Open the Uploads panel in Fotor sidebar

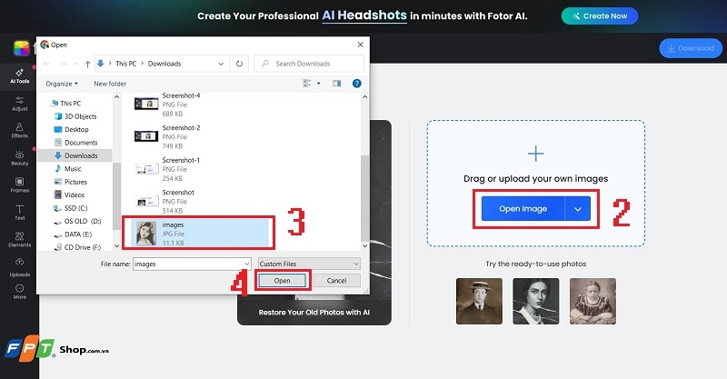[19, 268]
